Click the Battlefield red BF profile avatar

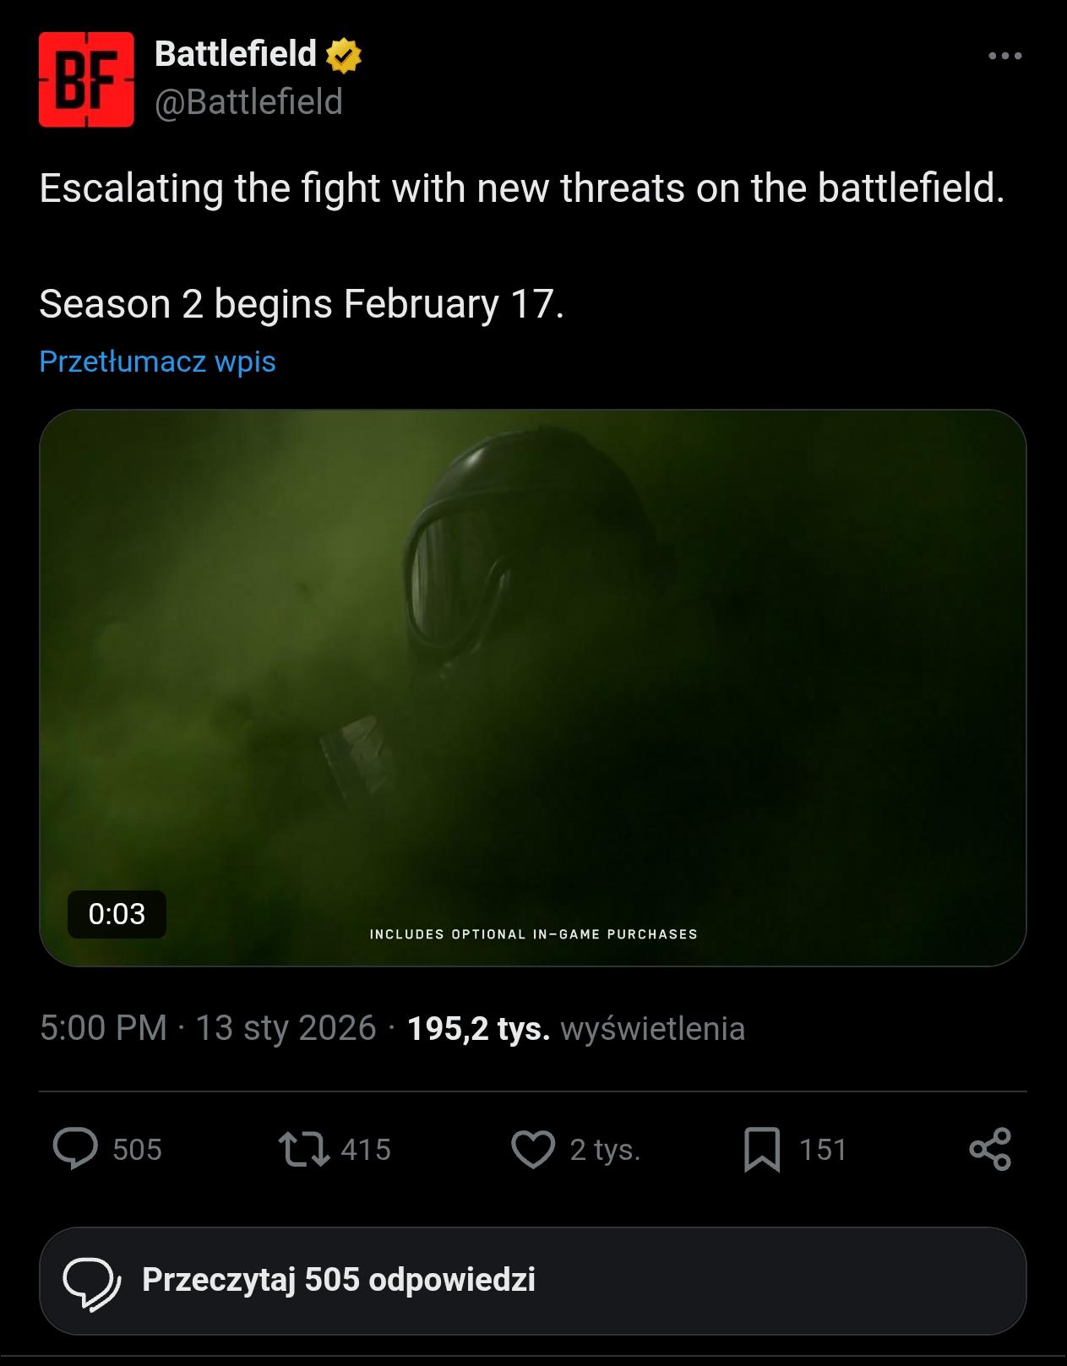[86, 79]
